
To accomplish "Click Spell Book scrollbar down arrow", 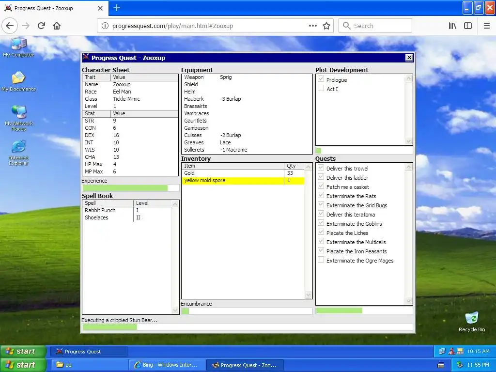I will (175, 310).
